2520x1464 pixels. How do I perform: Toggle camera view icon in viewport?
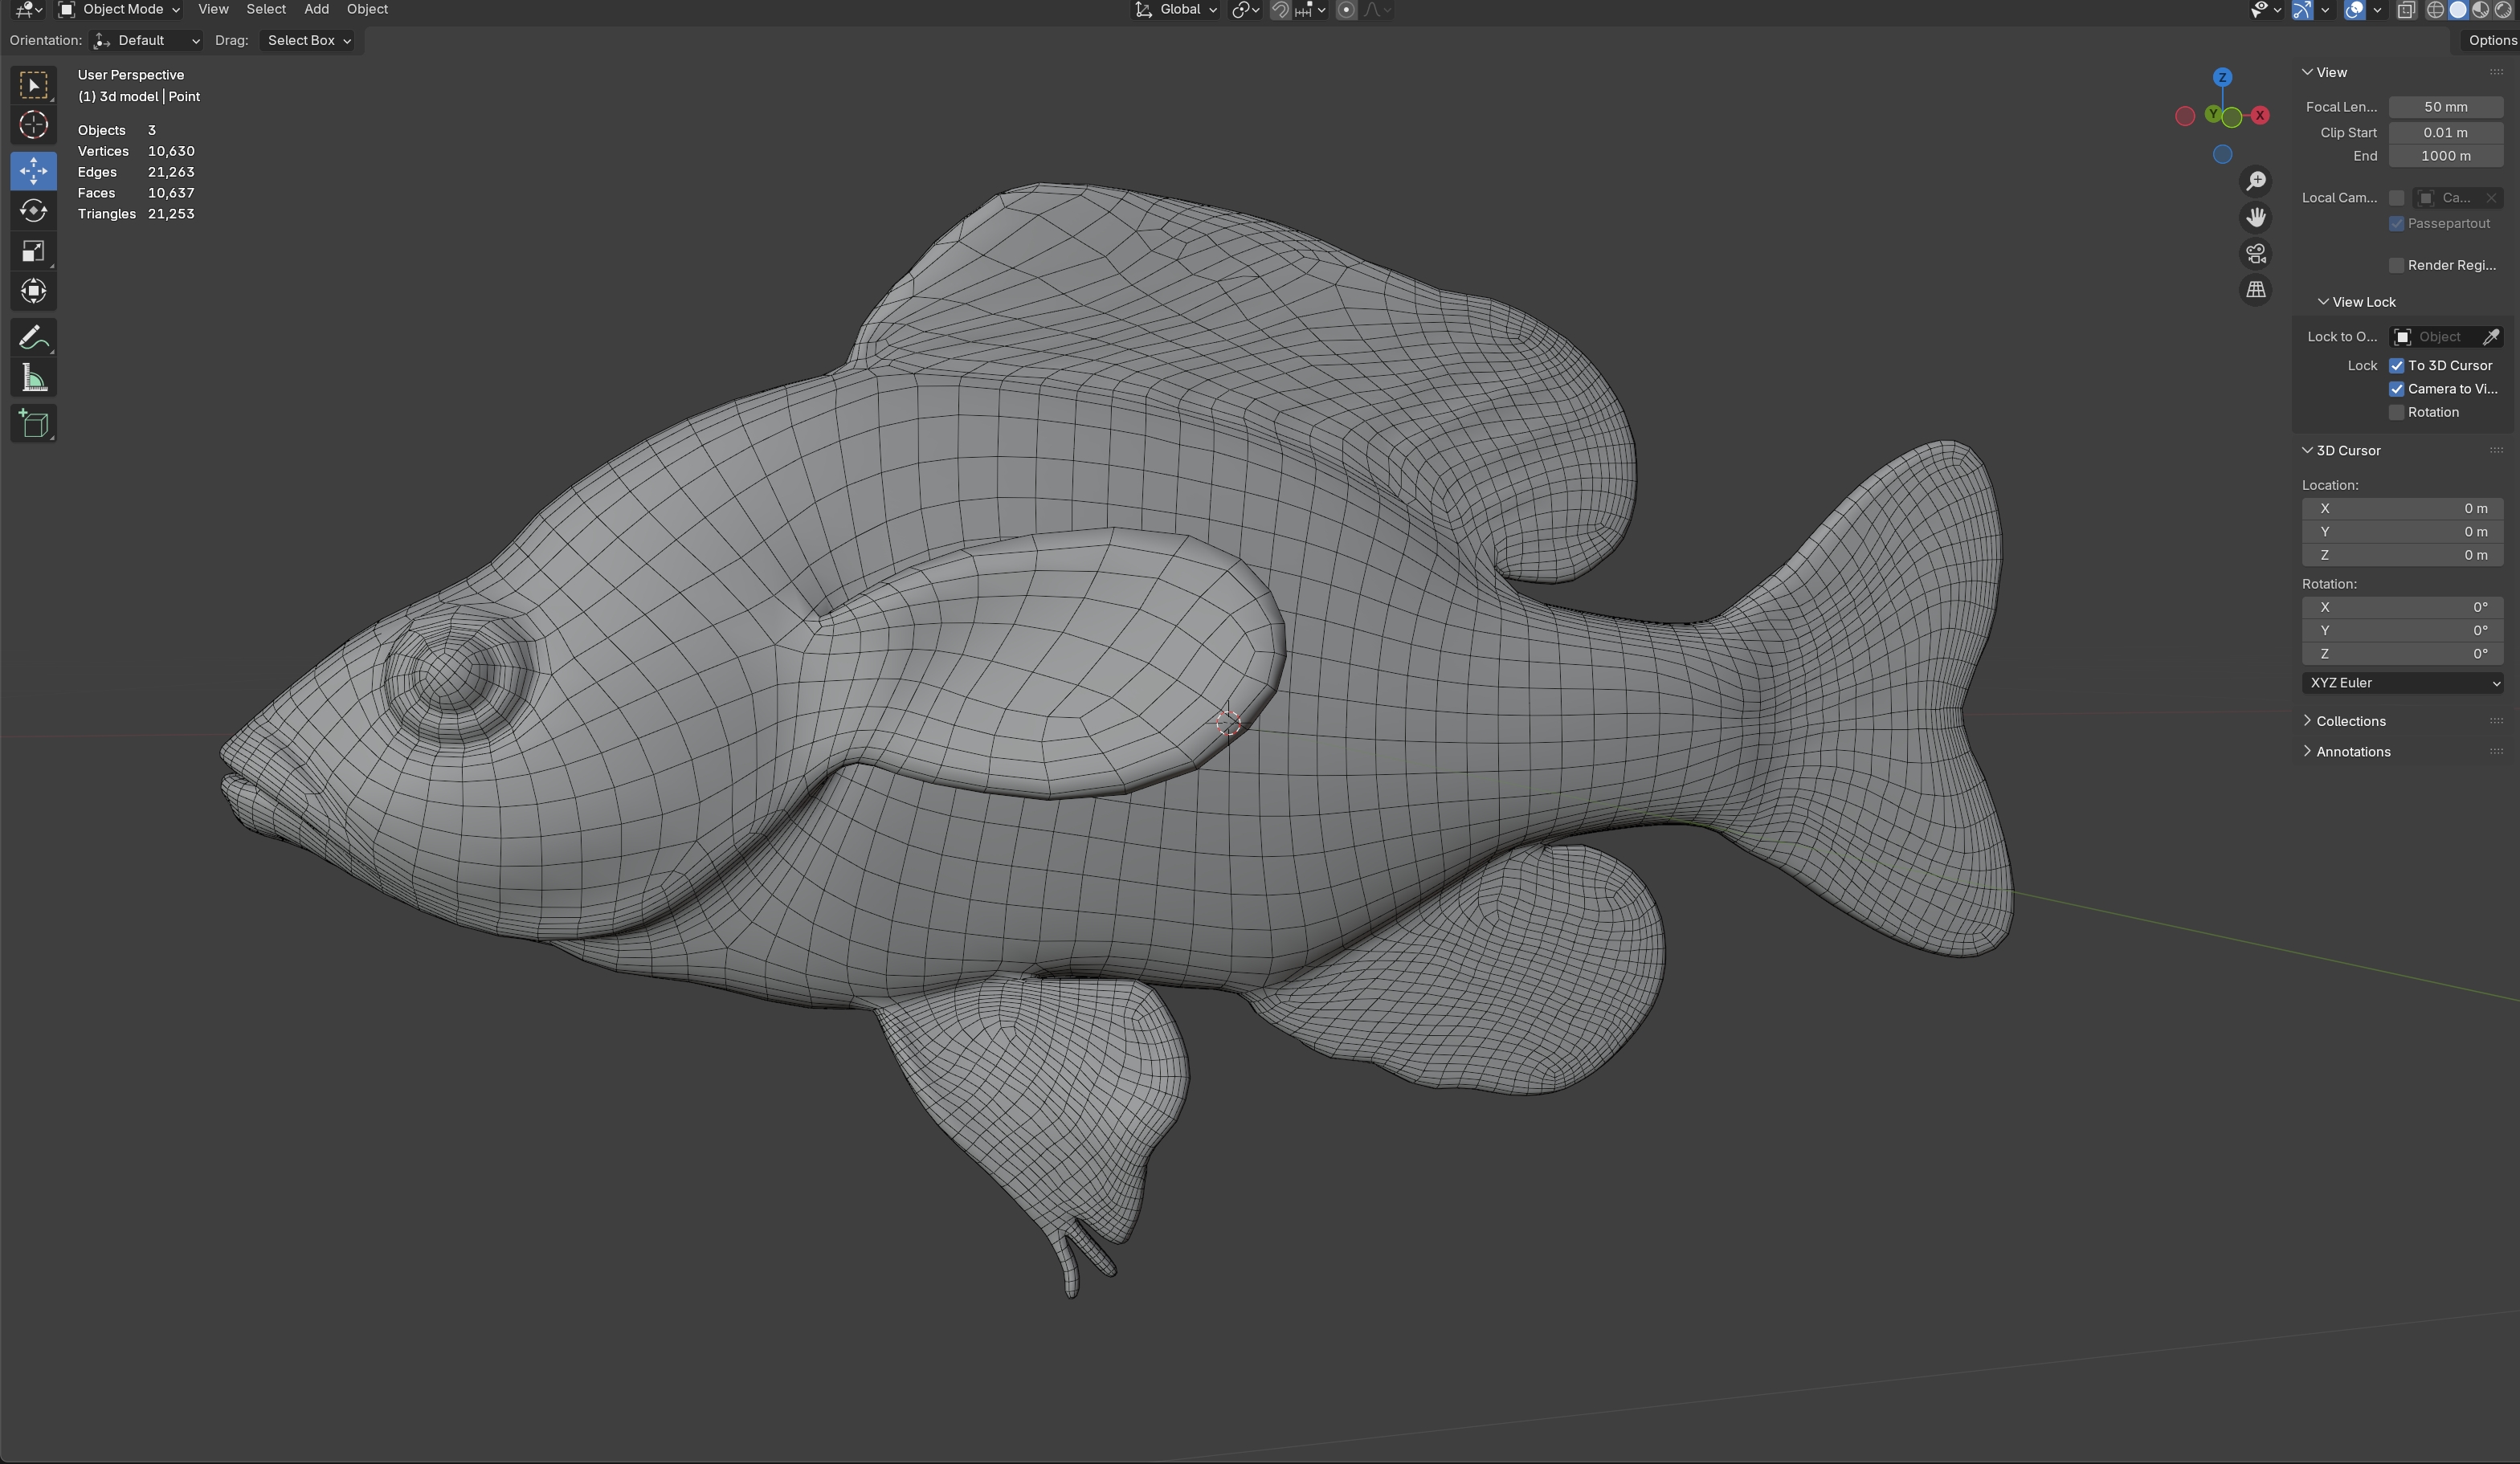point(2255,254)
